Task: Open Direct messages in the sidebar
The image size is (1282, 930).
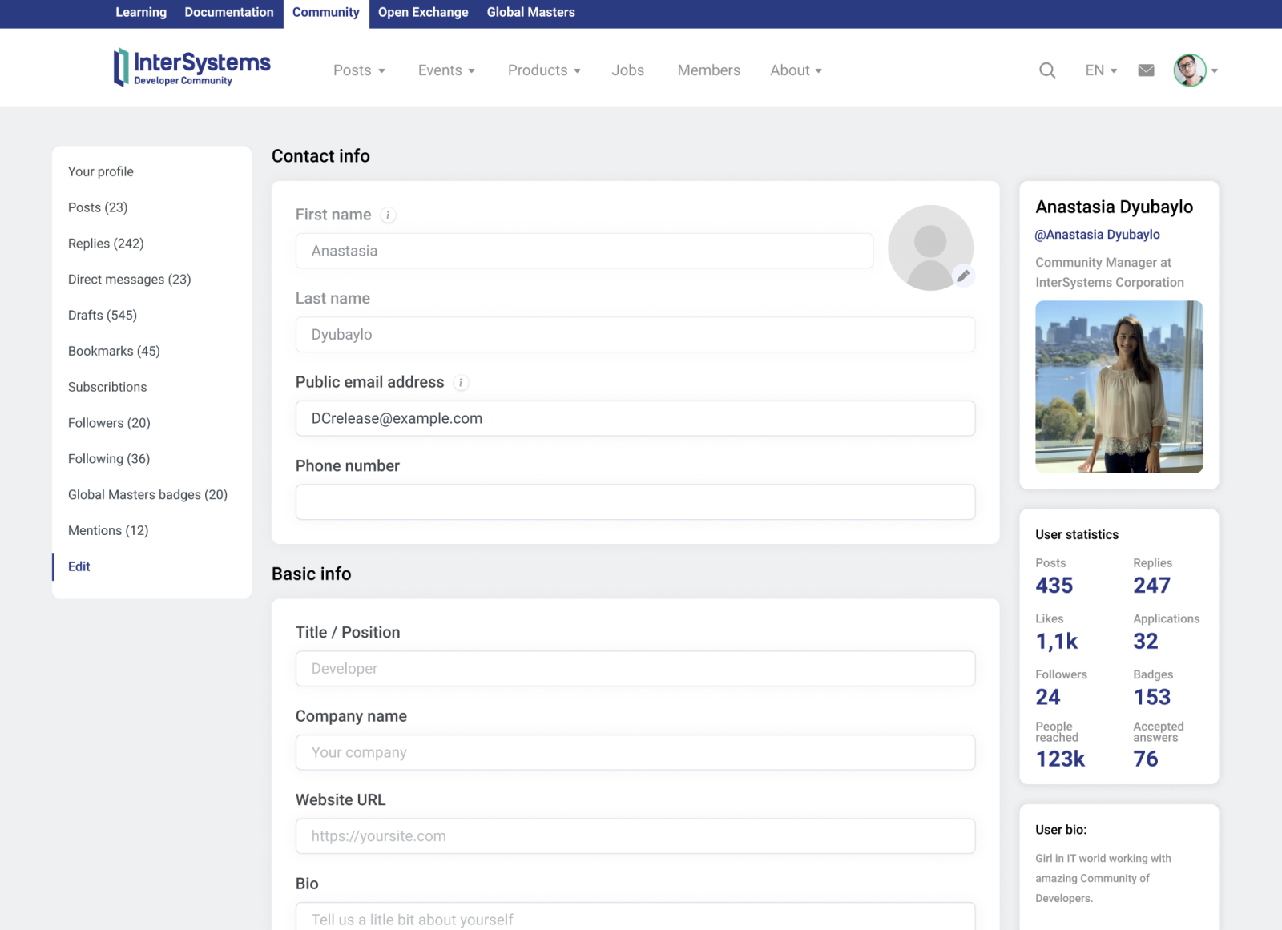Action: pyautogui.click(x=129, y=280)
